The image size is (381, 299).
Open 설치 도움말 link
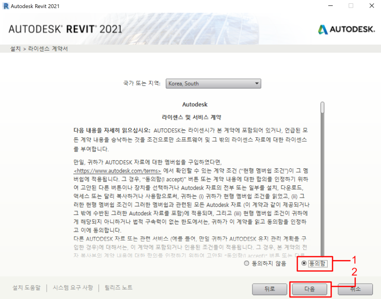tap(27, 288)
